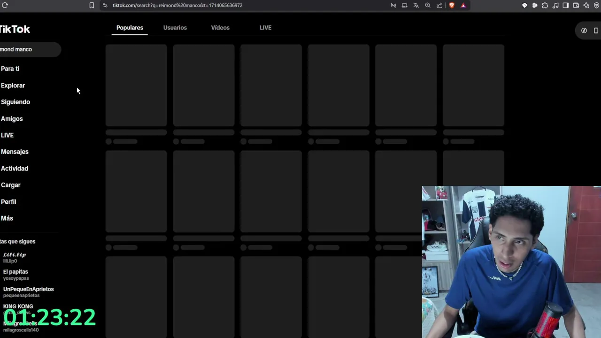Switch to the Videos tab

tap(220, 28)
